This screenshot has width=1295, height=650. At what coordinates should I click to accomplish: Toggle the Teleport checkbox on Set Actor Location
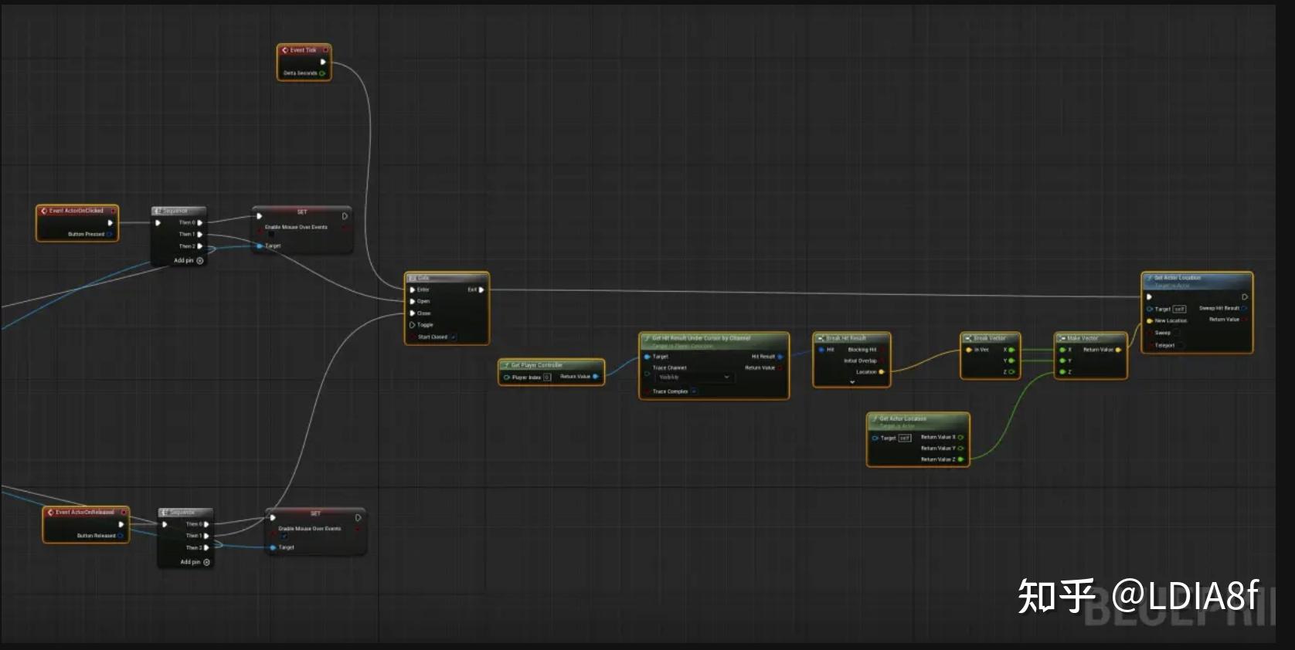pyautogui.click(x=1181, y=345)
